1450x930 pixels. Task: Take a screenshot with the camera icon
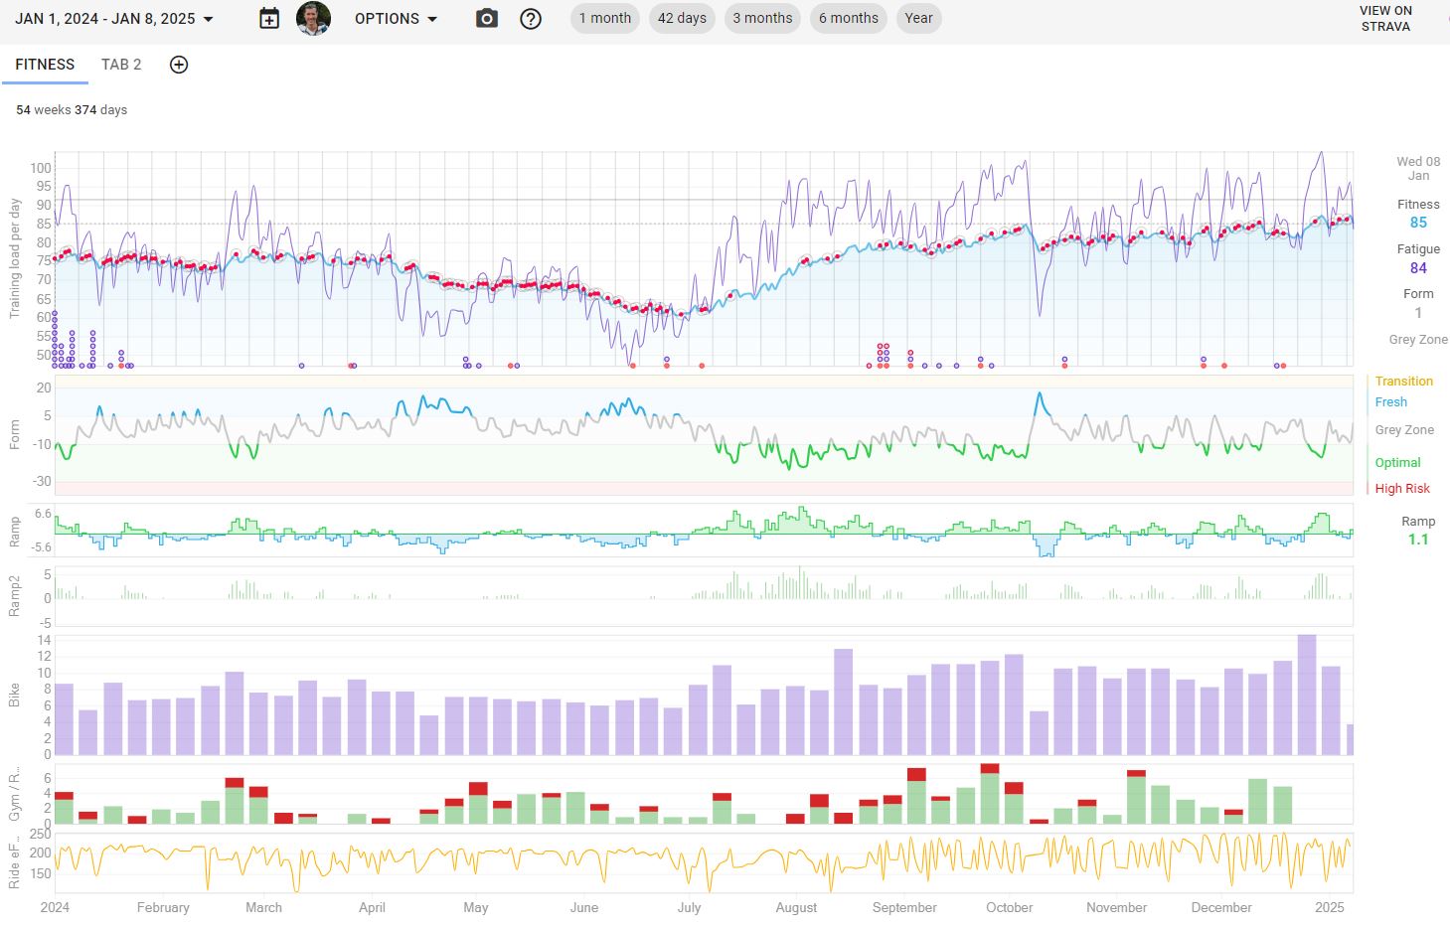point(486,19)
